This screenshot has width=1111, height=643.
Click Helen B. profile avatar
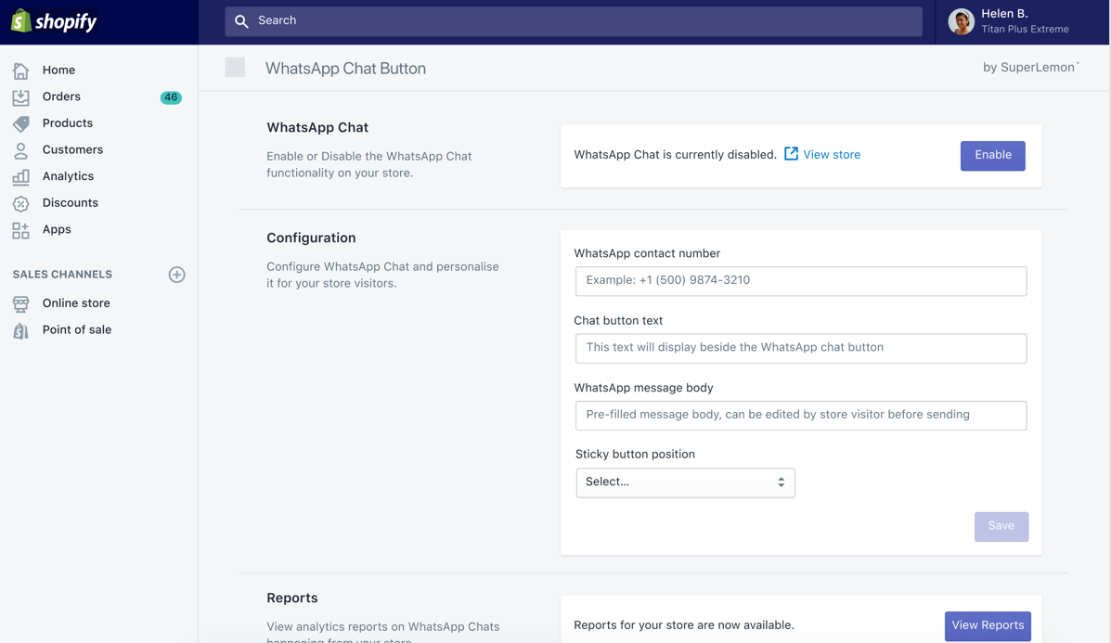pyautogui.click(x=961, y=21)
